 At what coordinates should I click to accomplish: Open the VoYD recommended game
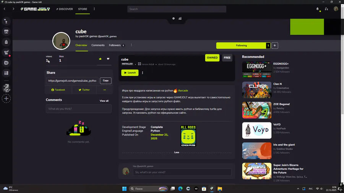point(257,130)
